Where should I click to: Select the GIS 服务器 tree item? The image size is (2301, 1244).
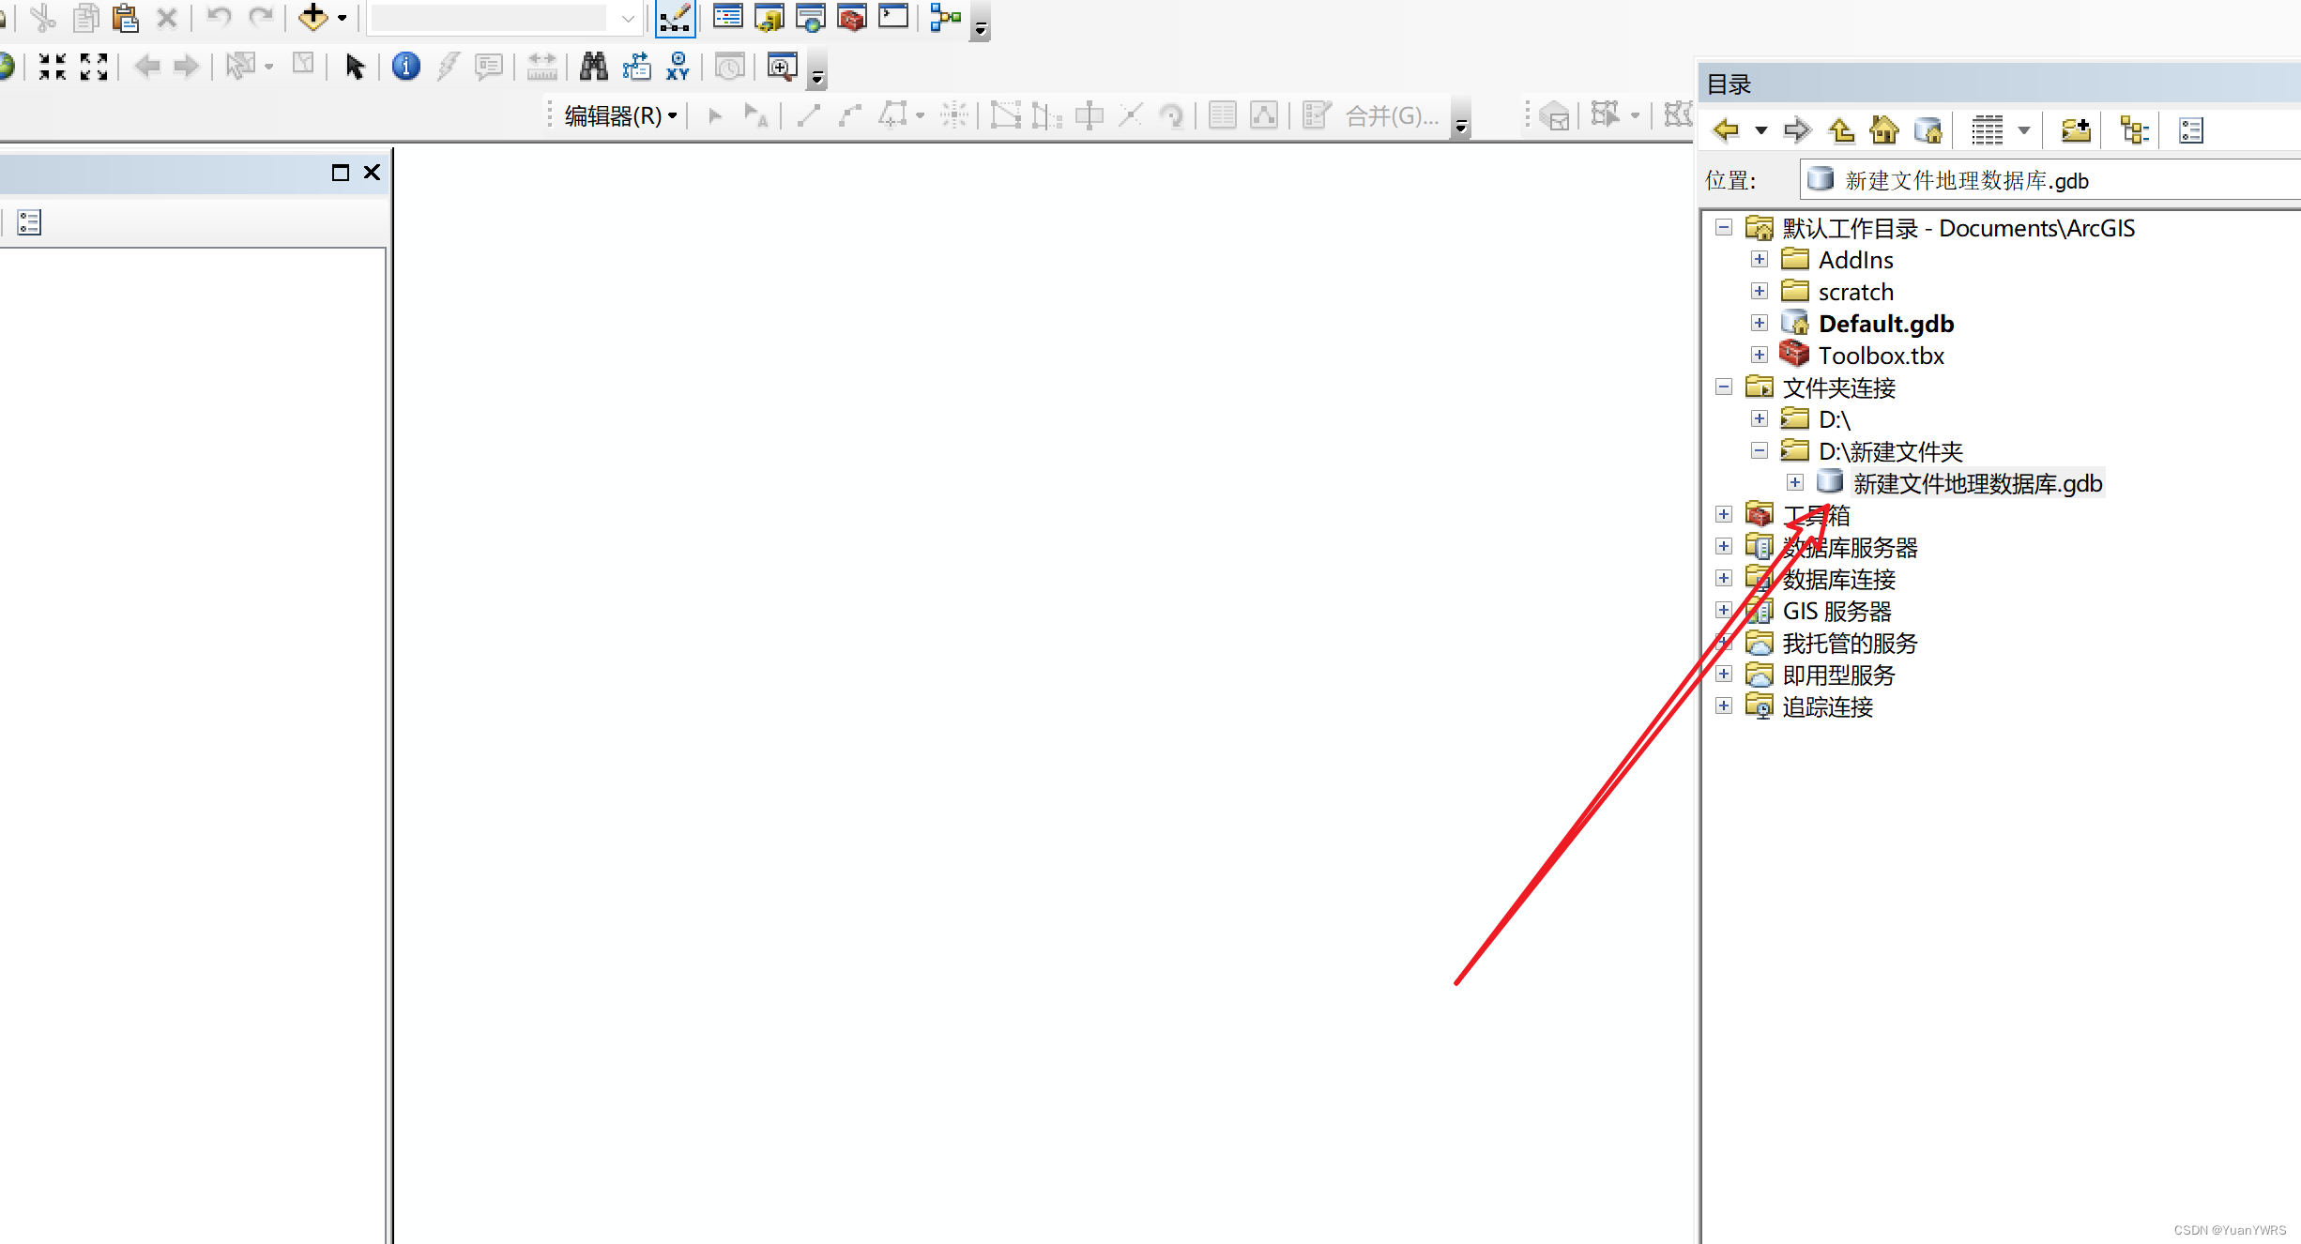click(1837, 611)
